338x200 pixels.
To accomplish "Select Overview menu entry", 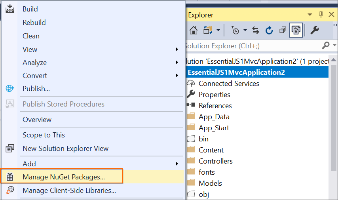I will click(x=93, y=120).
